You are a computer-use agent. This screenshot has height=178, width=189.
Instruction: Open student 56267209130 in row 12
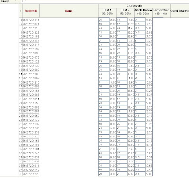31,66
